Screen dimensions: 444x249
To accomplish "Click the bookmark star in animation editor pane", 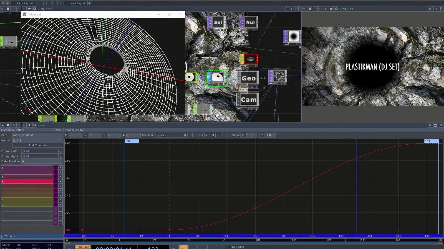I will coord(29,125).
